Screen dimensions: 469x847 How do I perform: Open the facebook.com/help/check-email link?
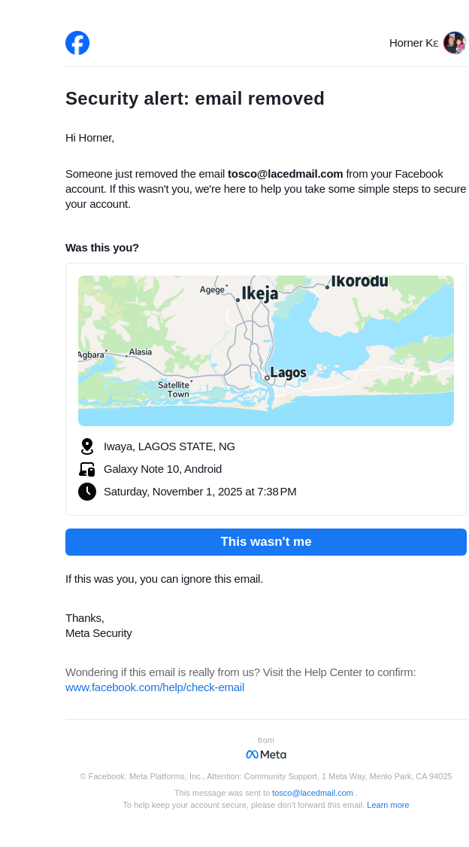[155, 687]
